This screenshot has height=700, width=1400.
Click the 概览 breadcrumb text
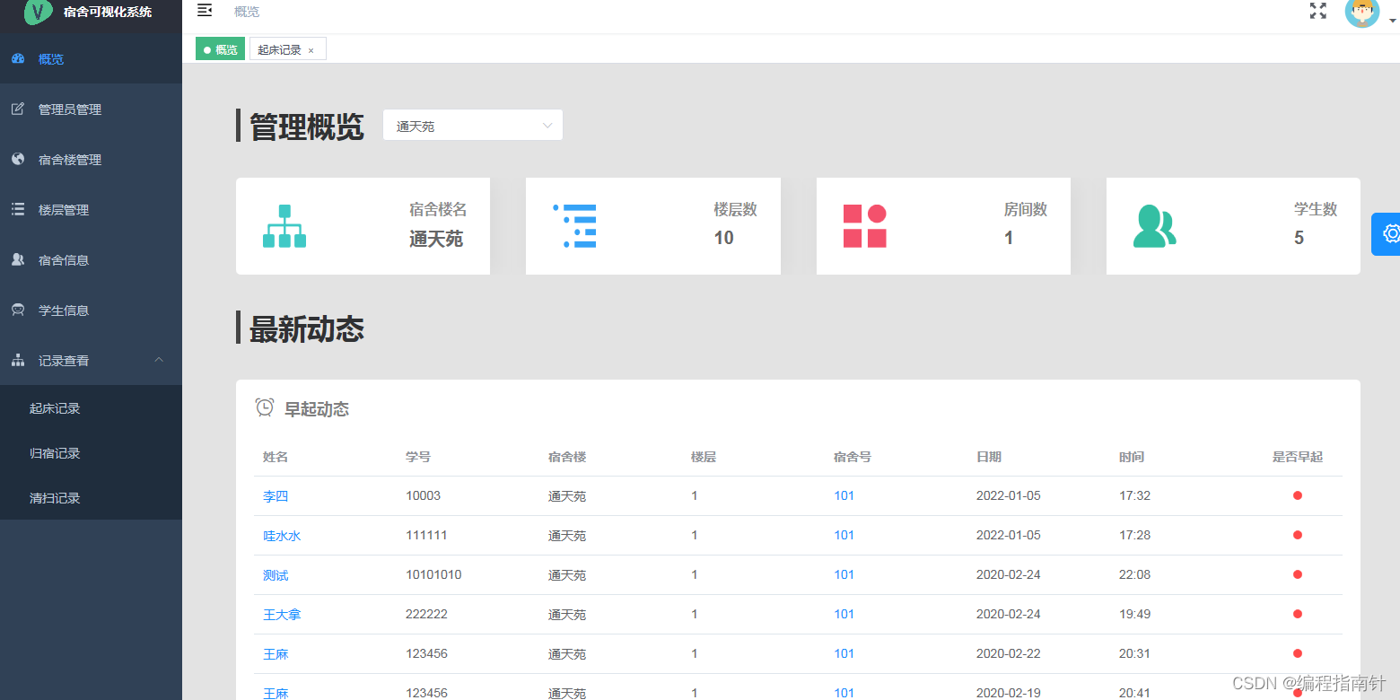[247, 12]
